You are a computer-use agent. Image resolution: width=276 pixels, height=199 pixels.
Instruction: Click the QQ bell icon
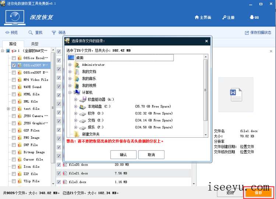click(252, 17)
